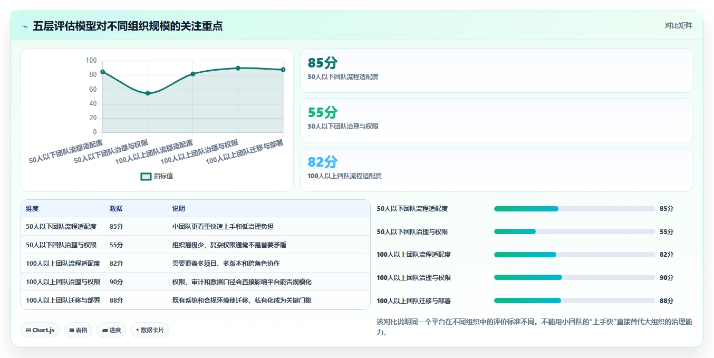Click the 指标值 legend color box

point(146,176)
